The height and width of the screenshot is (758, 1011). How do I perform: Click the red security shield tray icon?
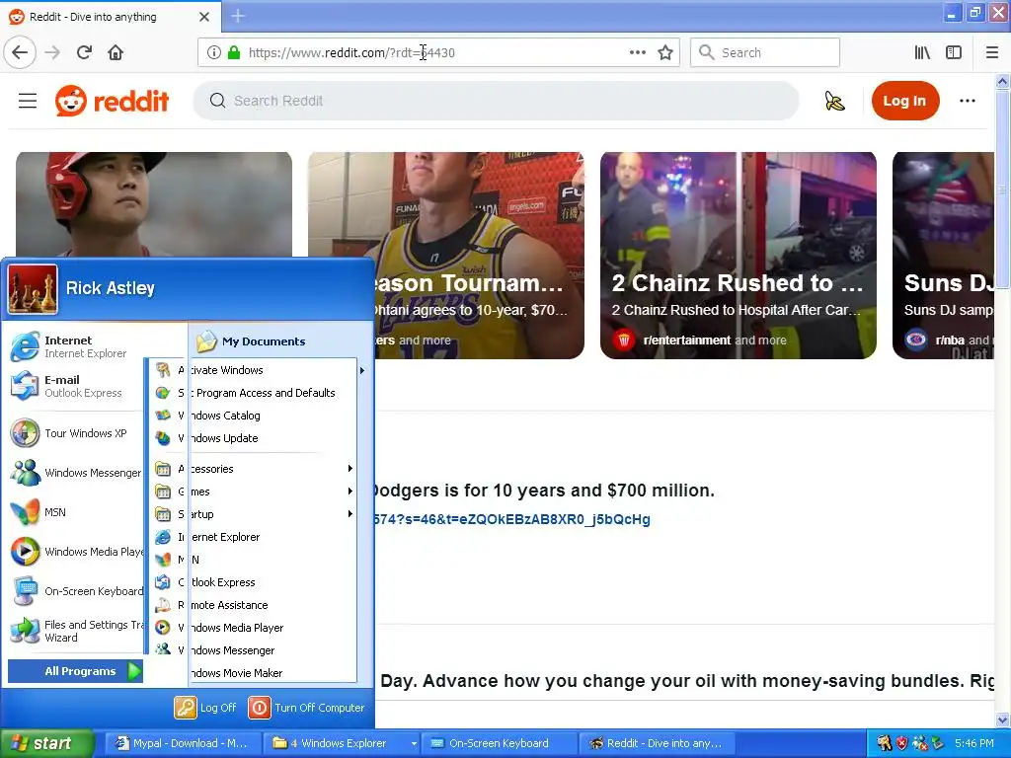901,743
